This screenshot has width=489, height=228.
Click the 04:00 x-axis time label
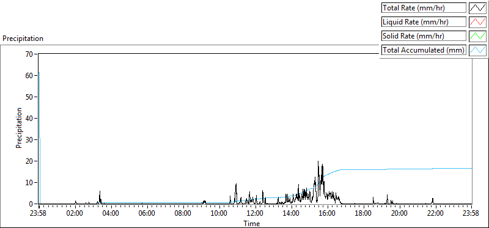pos(111,214)
